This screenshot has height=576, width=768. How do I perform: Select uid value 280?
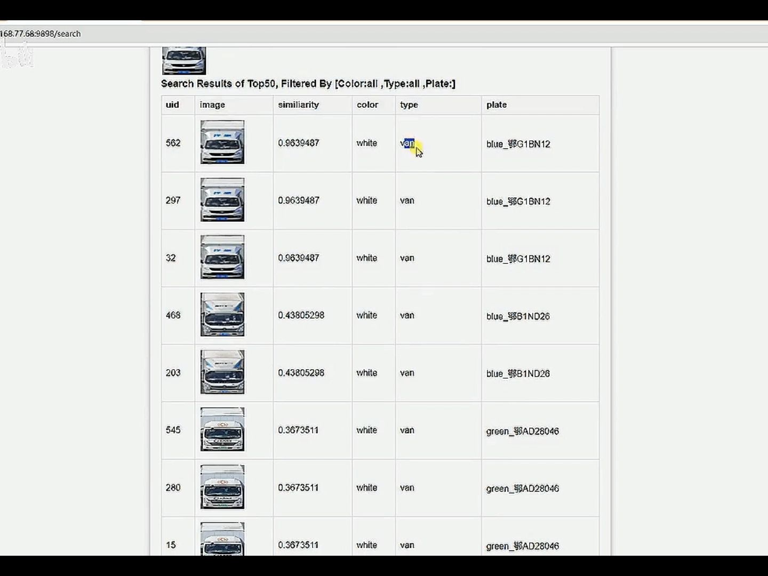173,487
